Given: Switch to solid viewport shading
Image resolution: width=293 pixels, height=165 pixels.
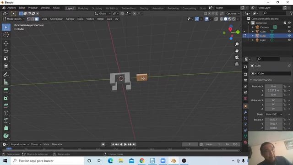Looking at the screenshot, I should click(226, 19).
